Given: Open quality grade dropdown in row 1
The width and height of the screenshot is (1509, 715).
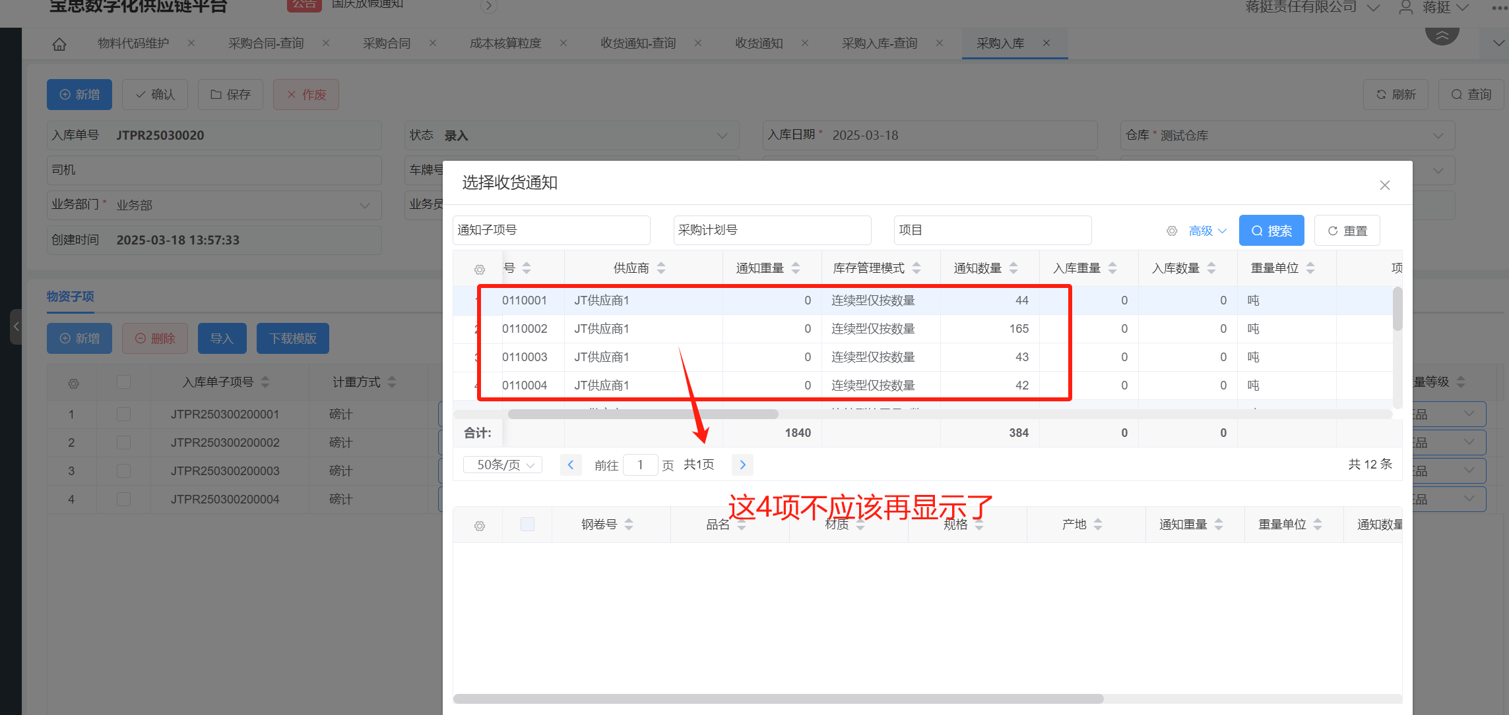Looking at the screenshot, I should [x=1469, y=414].
